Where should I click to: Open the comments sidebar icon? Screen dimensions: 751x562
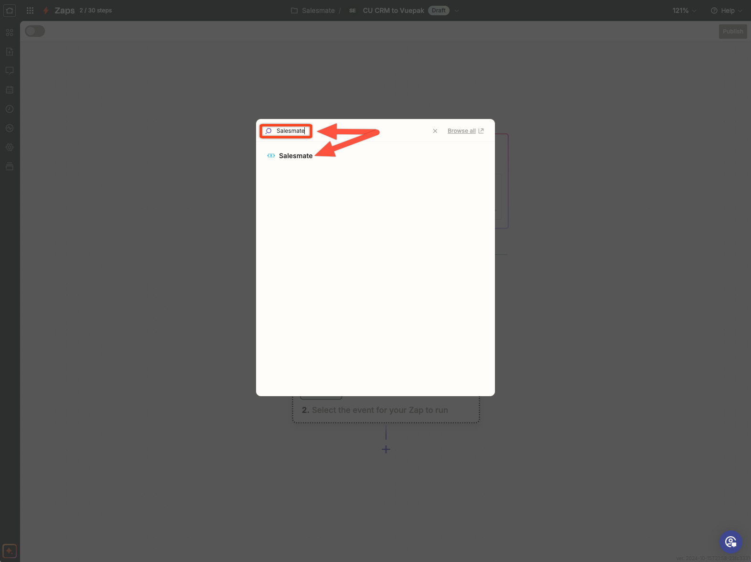point(10,71)
